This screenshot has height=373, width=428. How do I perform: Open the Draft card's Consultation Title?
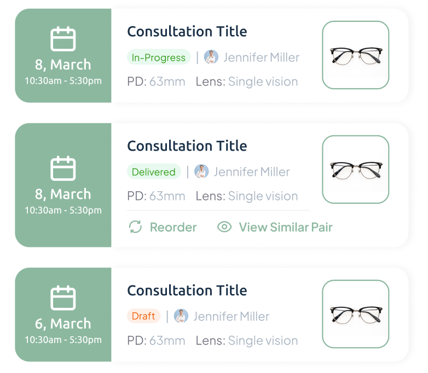tap(187, 290)
